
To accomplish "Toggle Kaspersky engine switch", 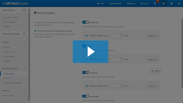I will 86,73.
